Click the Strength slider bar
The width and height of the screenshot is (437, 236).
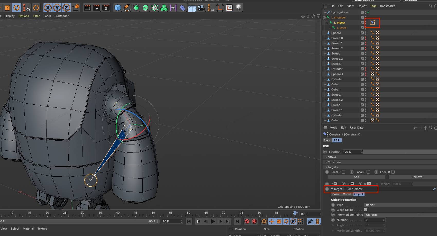pos(400,152)
